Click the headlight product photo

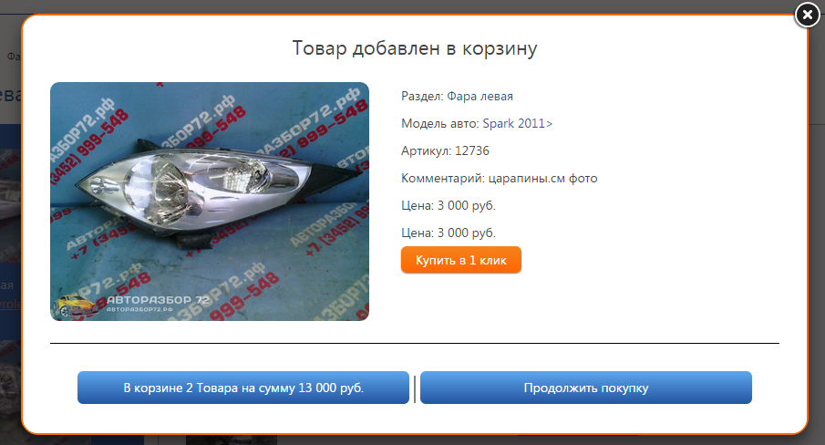[x=210, y=202]
